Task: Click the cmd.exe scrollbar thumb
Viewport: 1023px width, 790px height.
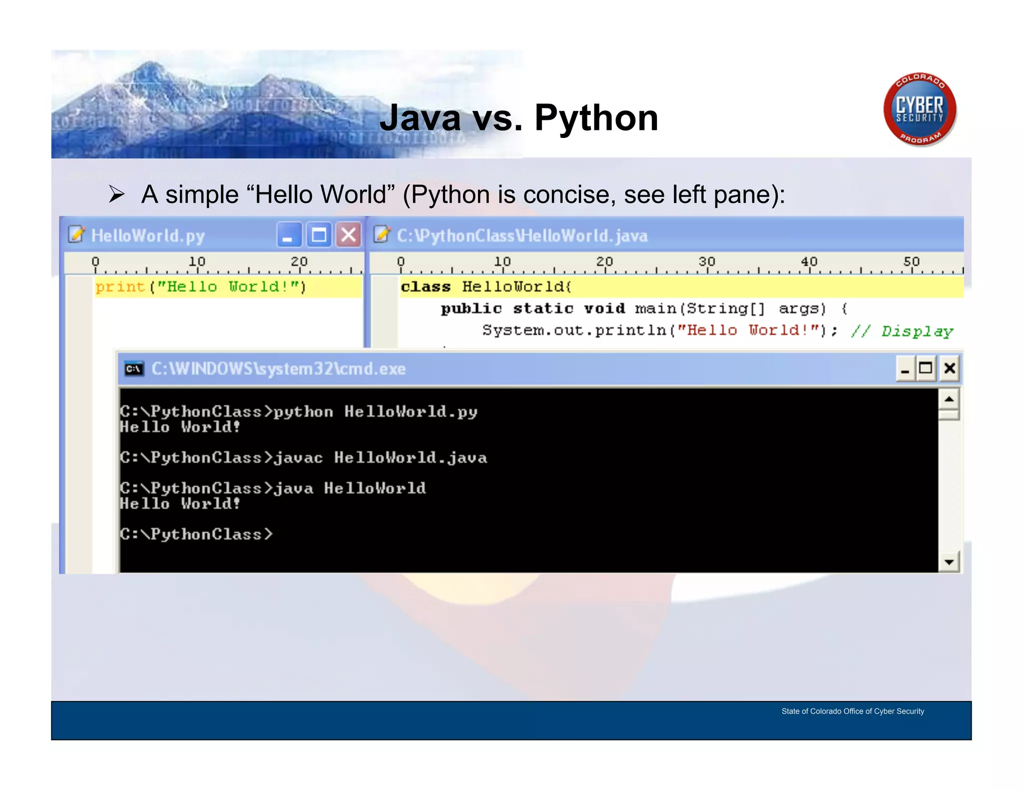Action: pos(949,415)
